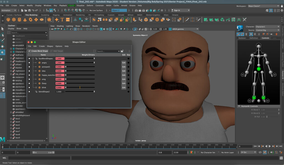Screen dimensions: 284x165
Task: Open the Shapes menu in Shape Editor
Action: click(x=50, y=46)
